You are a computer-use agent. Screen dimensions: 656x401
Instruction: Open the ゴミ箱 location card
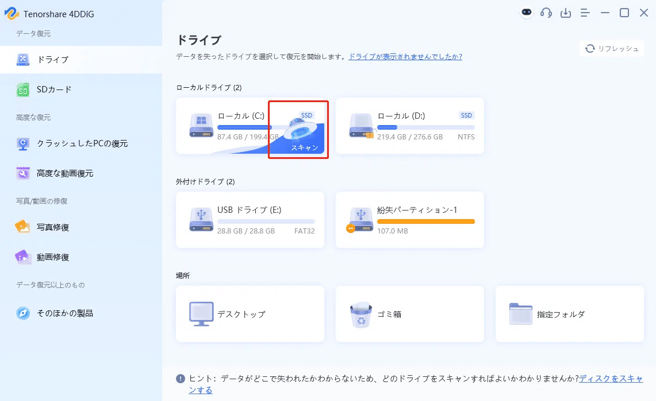tap(409, 314)
